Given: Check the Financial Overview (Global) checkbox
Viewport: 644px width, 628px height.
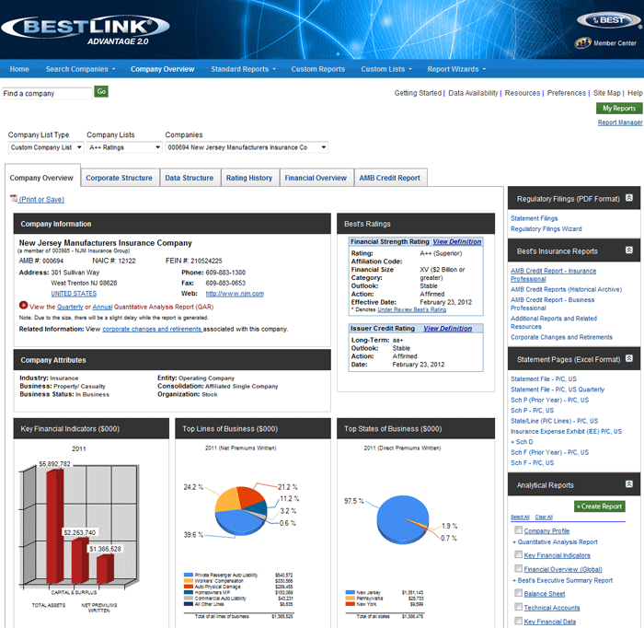Looking at the screenshot, I should pyautogui.click(x=518, y=568).
